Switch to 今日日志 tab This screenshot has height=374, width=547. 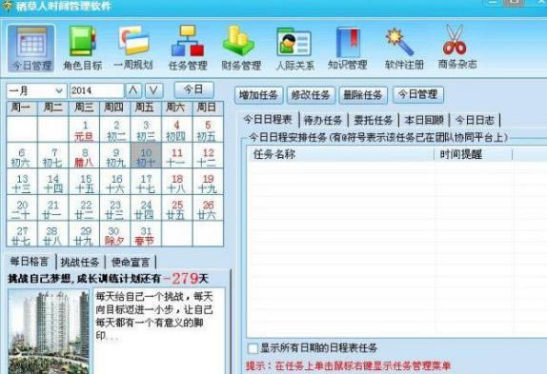(476, 121)
